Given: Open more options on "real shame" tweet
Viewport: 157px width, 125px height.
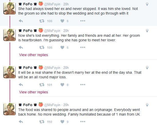Looking at the screenshot, I should [x=83, y=85].
